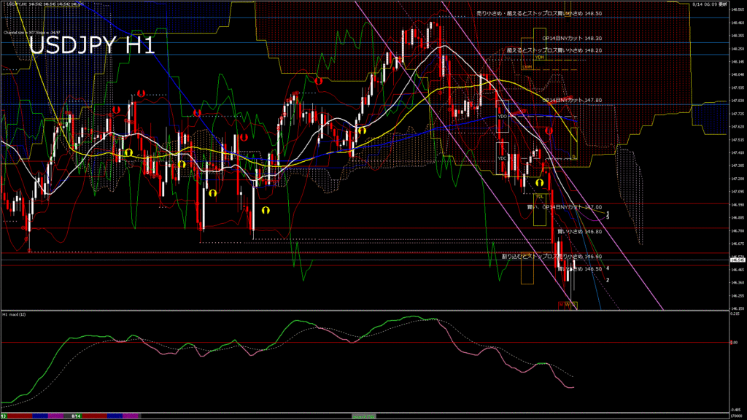Click the H1 macd (12) indicator label
747x420 pixels.
(x=15, y=314)
